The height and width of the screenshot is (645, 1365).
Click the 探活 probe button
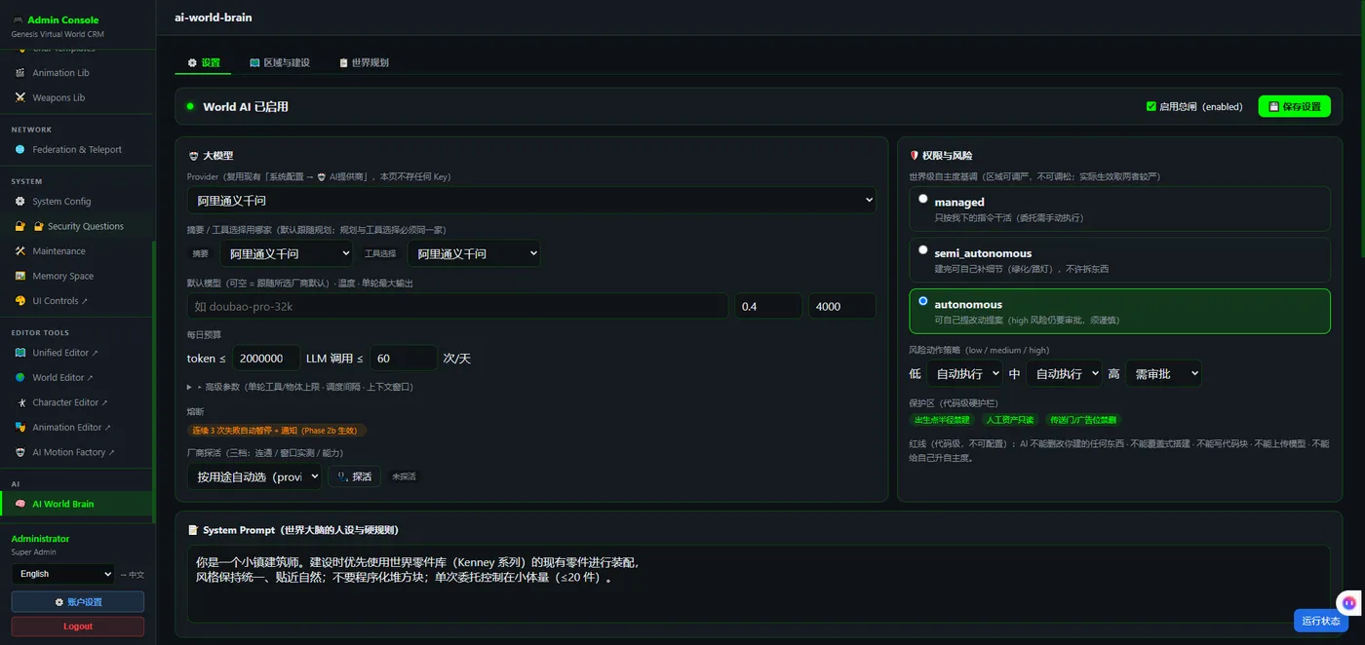coord(354,476)
